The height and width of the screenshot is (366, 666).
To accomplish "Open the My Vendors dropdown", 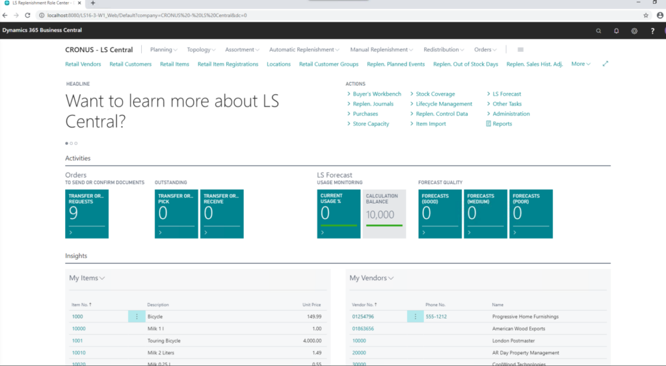I will pos(371,278).
